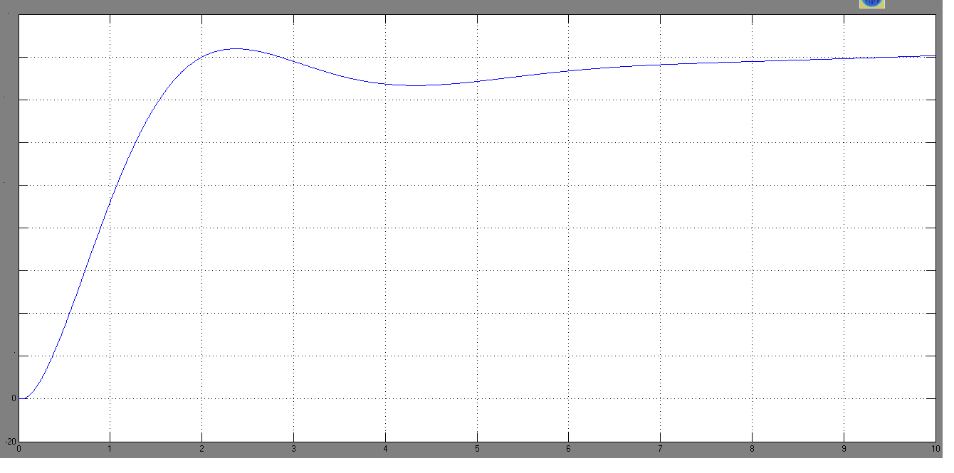This screenshot has width=954, height=473.
Task: Click x-axis tick label "3"
Action: click(x=294, y=448)
